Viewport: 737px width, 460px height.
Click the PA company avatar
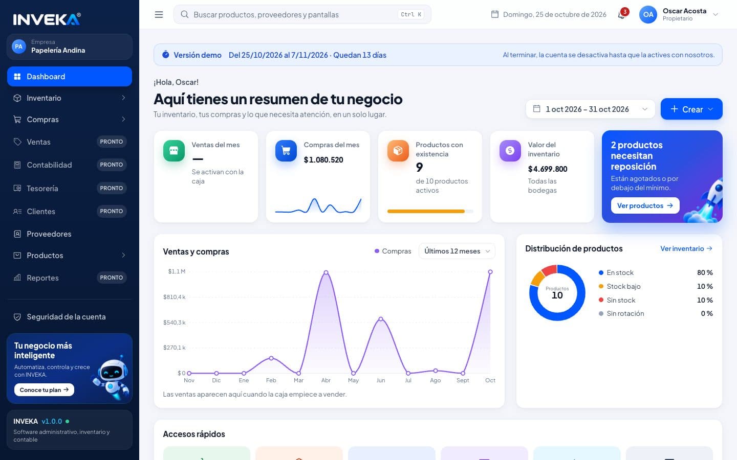click(x=19, y=47)
